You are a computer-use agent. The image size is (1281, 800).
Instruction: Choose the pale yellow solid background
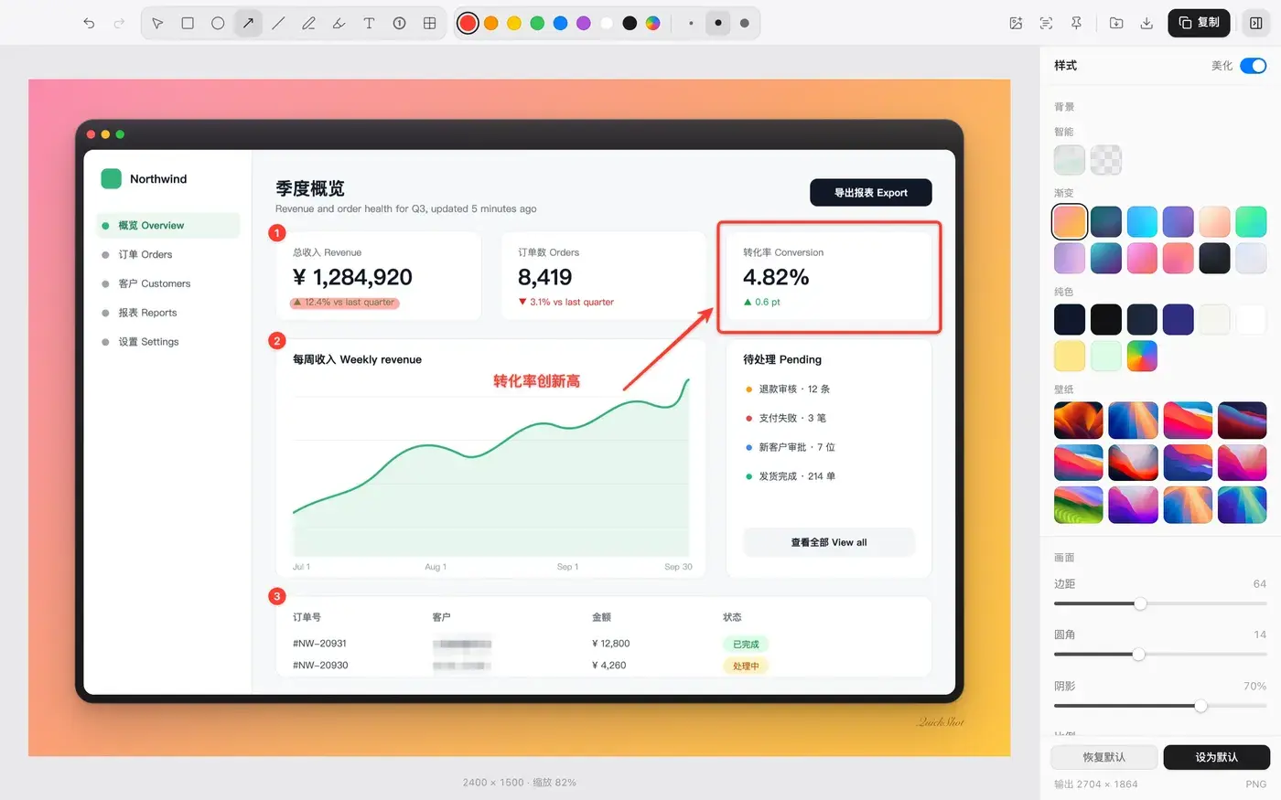tap(1070, 356)
